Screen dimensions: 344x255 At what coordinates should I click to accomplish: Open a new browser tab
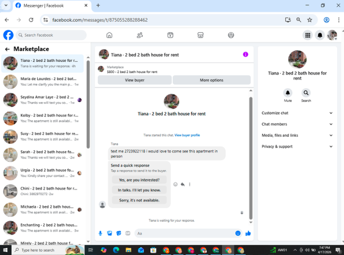98,5
